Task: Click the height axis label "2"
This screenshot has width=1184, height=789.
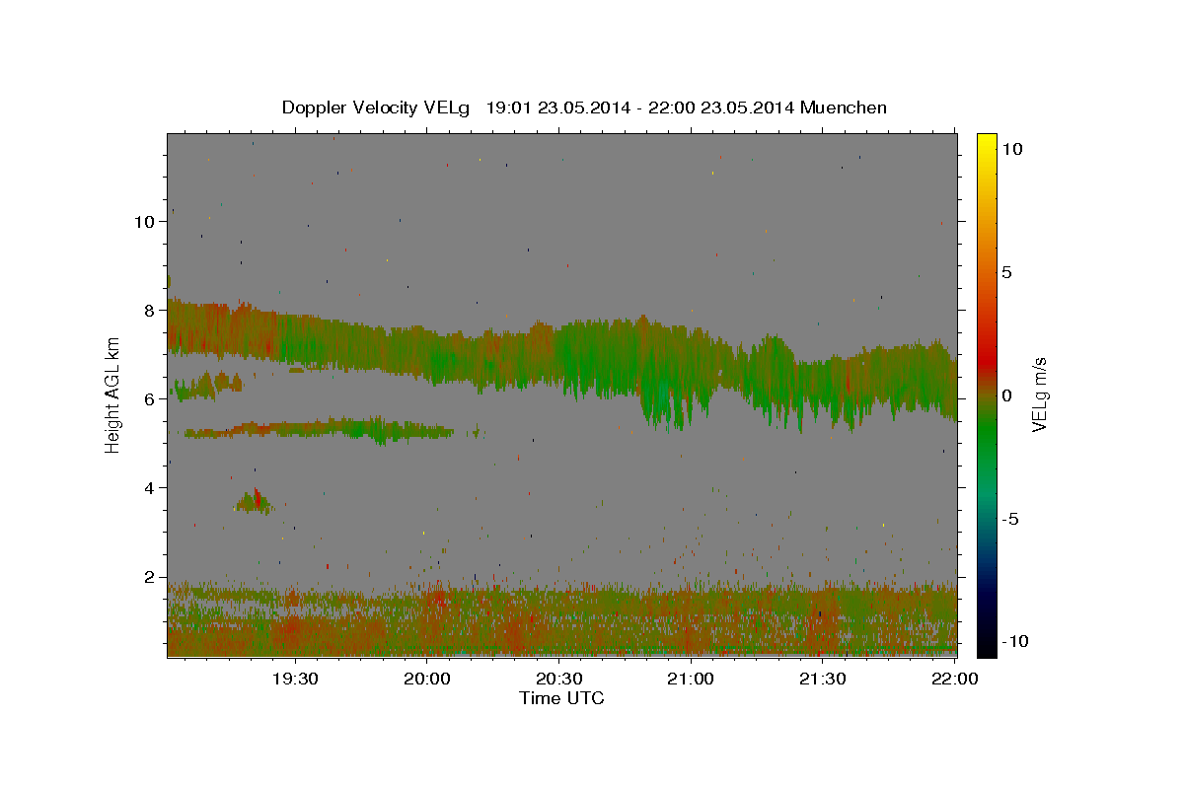Action: point(150,577)
